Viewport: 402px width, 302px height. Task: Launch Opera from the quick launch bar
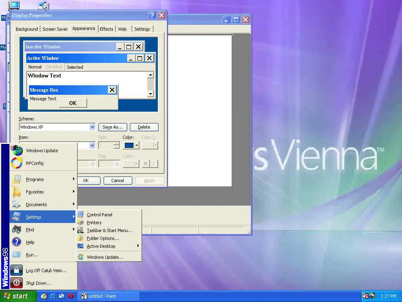(x=71, y=296)
